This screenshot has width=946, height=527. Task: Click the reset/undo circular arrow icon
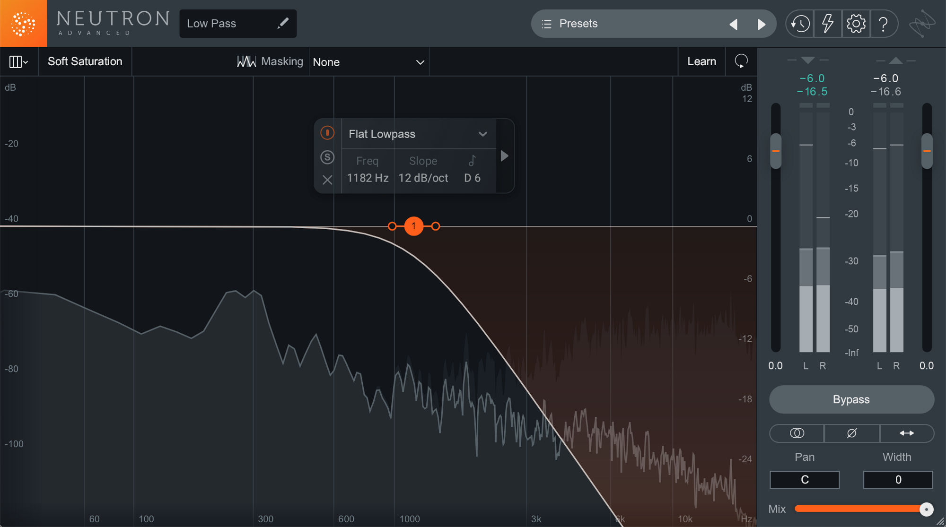click(741, 61)
